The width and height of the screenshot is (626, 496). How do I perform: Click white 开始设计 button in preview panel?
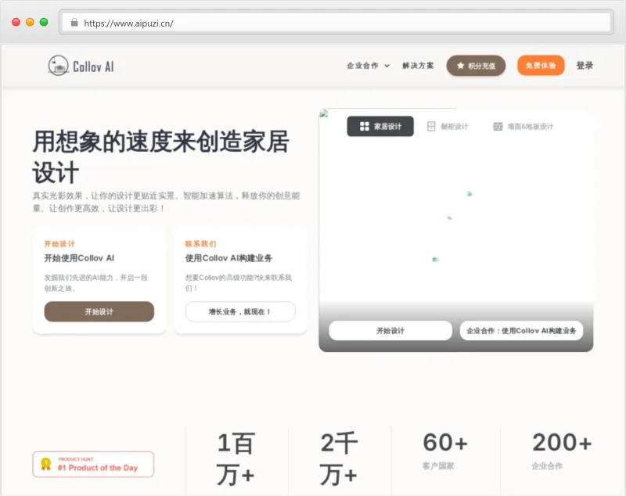coord(390,331)
